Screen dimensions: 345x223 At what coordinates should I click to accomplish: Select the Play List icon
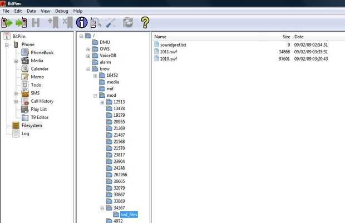click(x=25, y=110)
